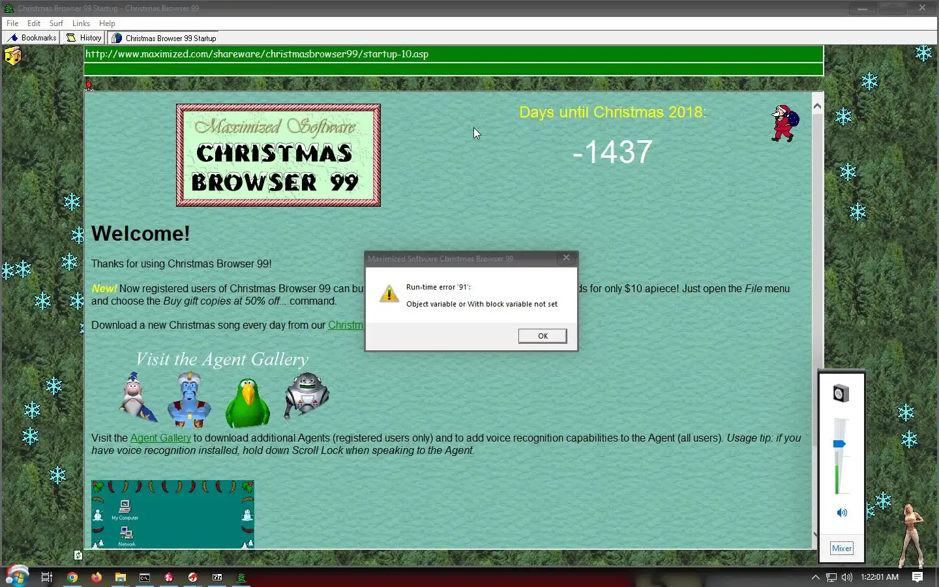Viewport: 939px width, 587px height.
Task: Open the 7-Zip taskbar icon
Action: click(217, 577)
